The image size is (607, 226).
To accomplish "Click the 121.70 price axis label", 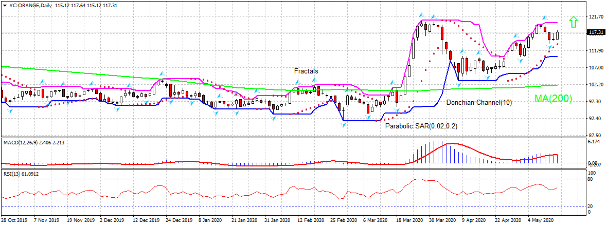I will click(595, 17).
